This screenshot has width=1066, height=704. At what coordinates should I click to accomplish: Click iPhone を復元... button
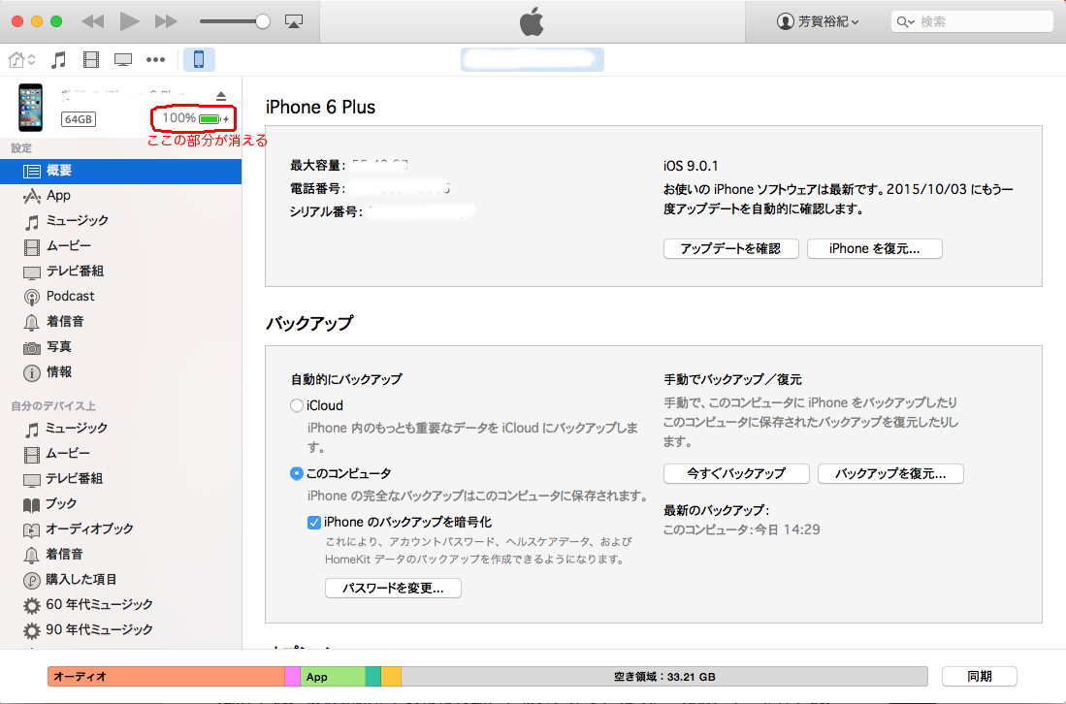click(x=874, y=248)
